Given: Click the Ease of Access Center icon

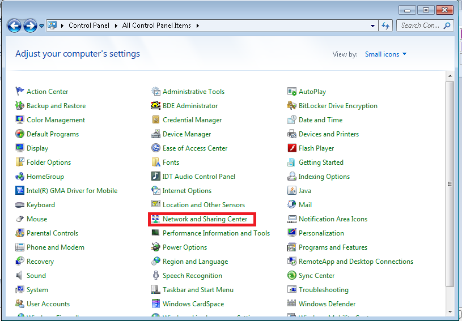Looking at the screenshot, I should pos(155,148).
